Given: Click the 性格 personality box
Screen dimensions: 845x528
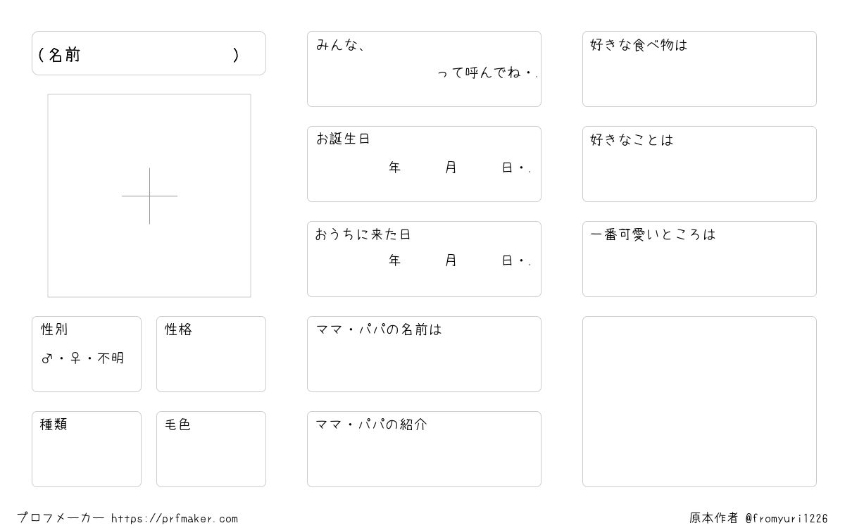Looking at the screenshot, I should (211, 354).
